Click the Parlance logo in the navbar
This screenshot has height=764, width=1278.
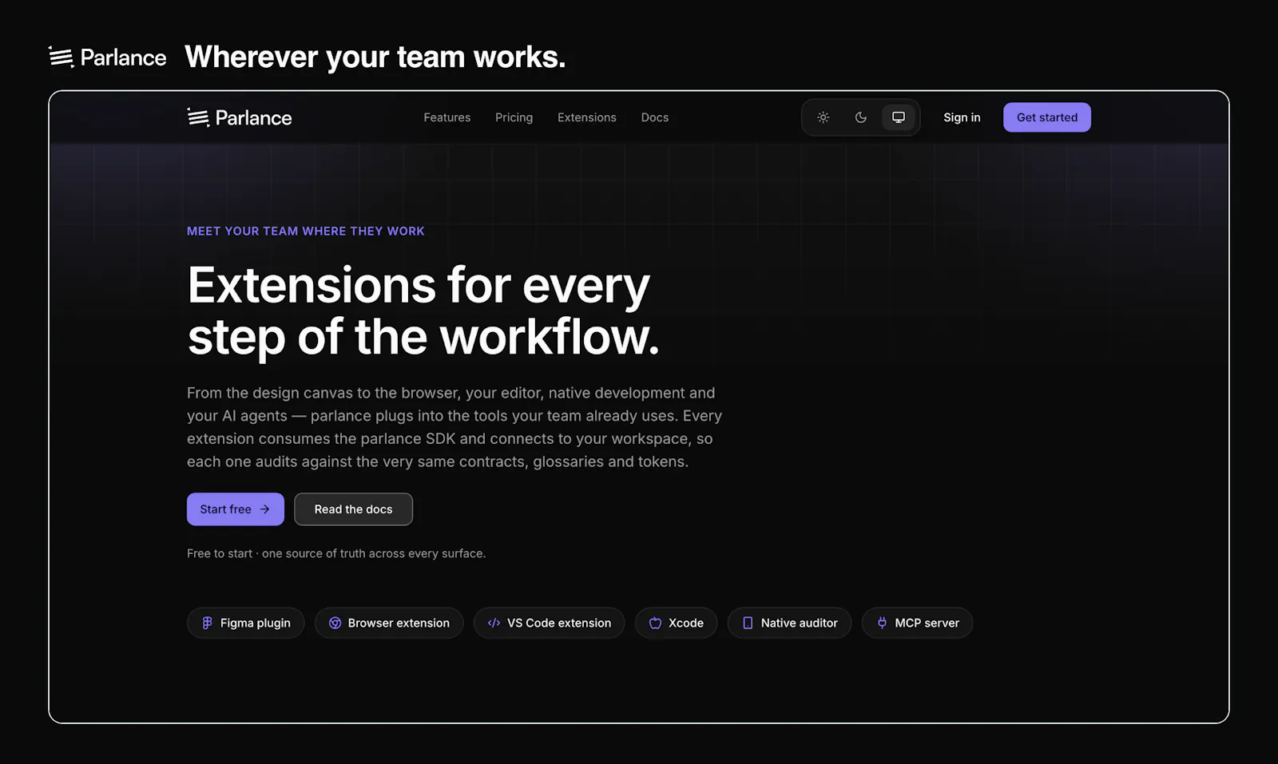pos(240,117)
